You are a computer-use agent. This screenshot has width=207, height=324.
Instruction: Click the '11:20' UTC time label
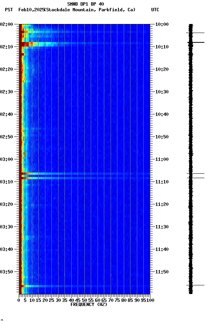pos(162,204)
